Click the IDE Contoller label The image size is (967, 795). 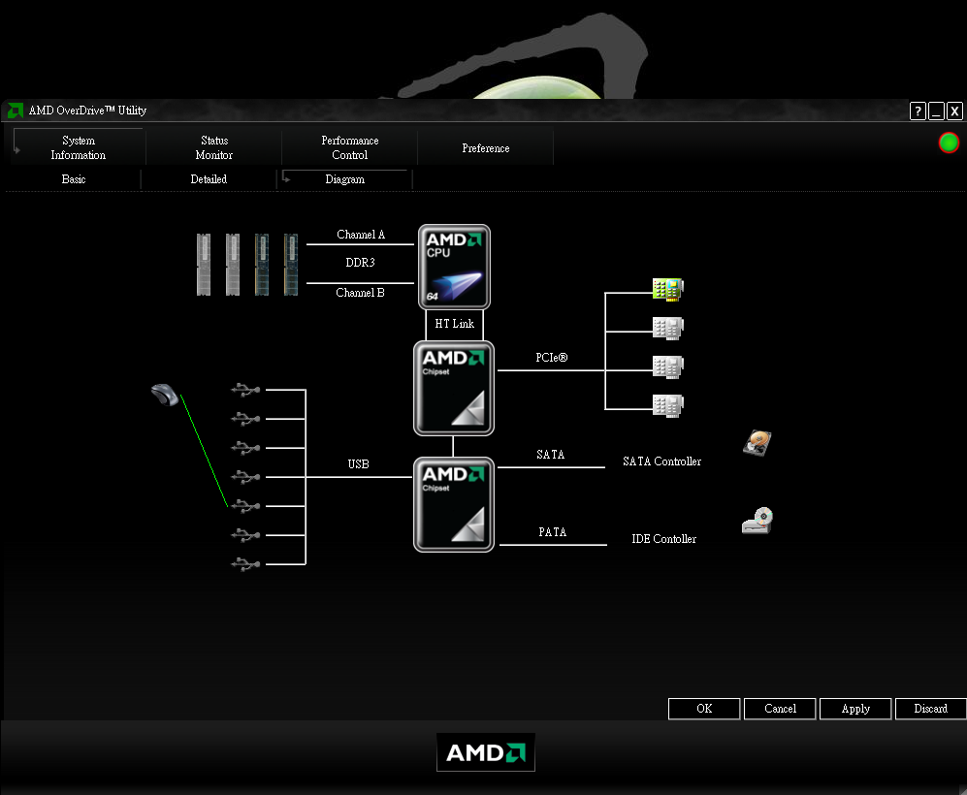point(663,539)
